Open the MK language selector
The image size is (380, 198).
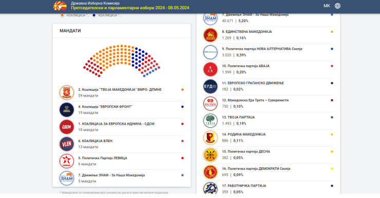327,6
